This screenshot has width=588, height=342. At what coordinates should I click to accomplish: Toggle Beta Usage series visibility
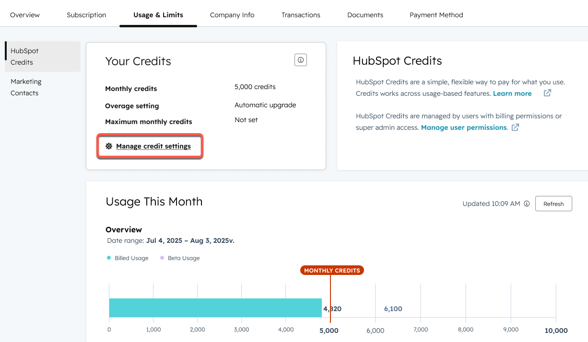pos(180,258)
